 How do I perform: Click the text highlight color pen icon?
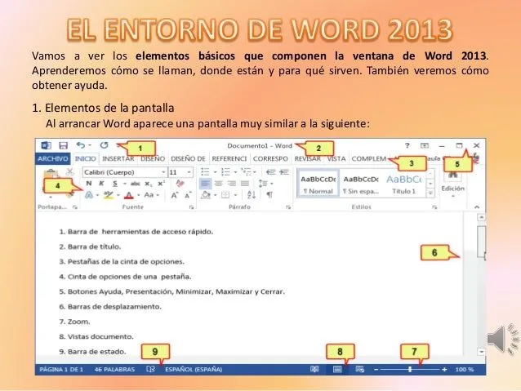[108, 195]
